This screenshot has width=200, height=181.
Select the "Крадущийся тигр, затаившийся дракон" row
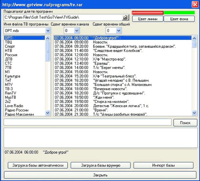(123, 46)
